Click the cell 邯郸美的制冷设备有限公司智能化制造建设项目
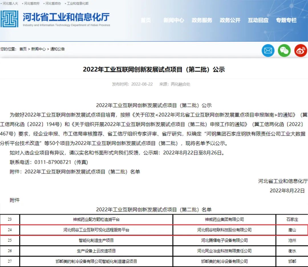The height and width of the screenshot is (267, 308). 96,262
